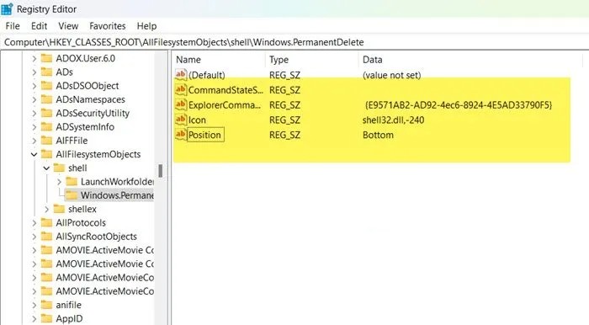Viewport: 589px width, 325px height.
Task: Expand the ADsDSOObject key
Action: click(34, 86)
